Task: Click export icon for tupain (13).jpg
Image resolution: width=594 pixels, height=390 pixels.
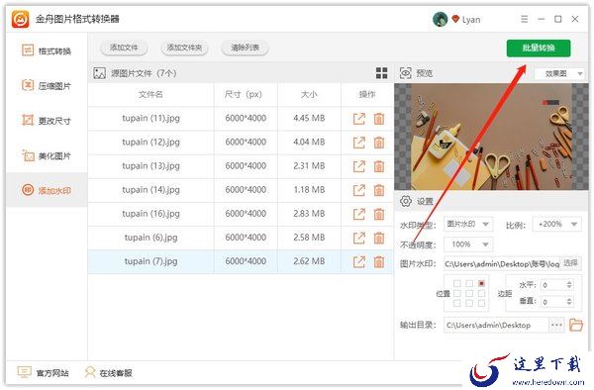Action: point(358,166)
